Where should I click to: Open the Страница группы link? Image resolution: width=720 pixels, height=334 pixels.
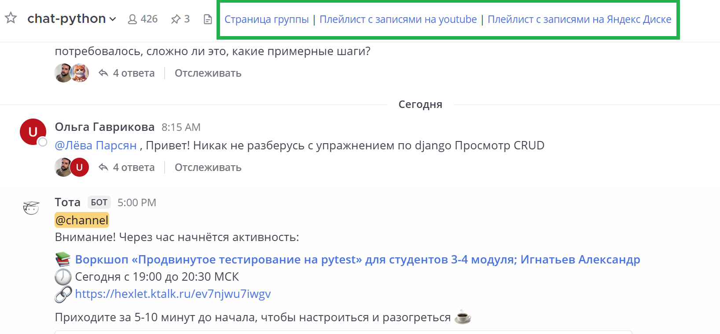[x=266, y=19]
